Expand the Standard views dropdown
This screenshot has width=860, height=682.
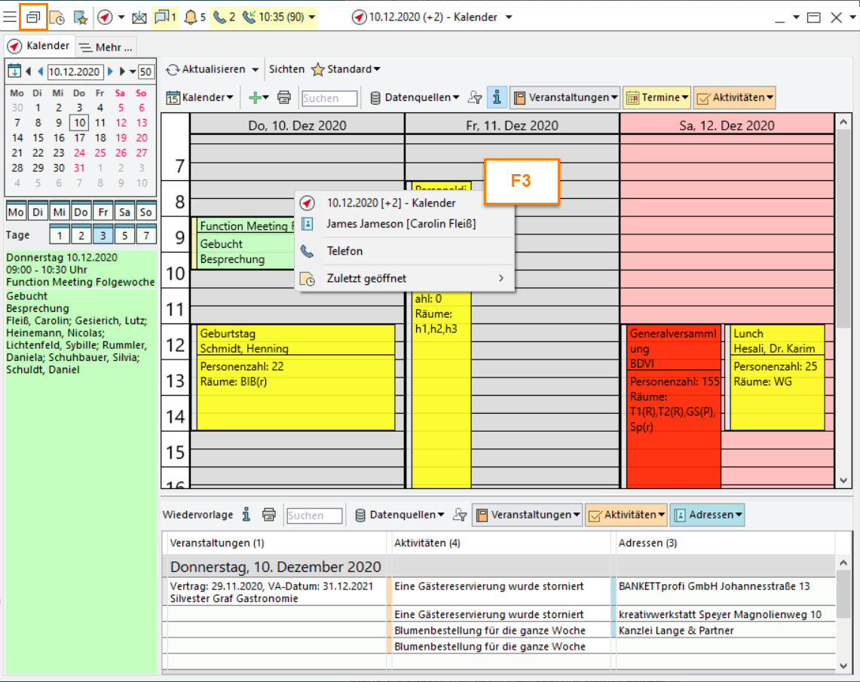point(347,69)
